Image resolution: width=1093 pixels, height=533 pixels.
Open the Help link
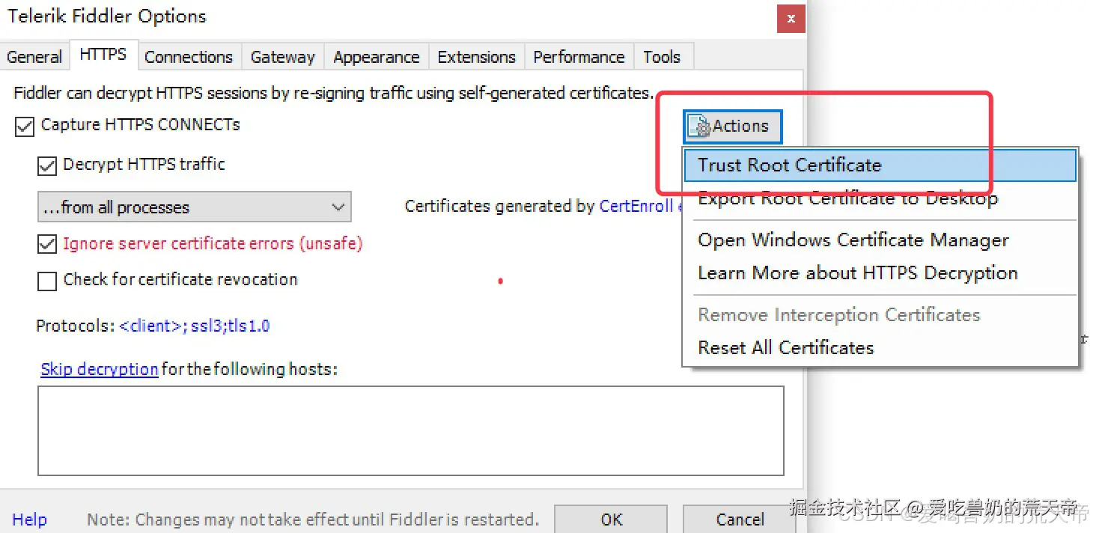click(29, 520)
